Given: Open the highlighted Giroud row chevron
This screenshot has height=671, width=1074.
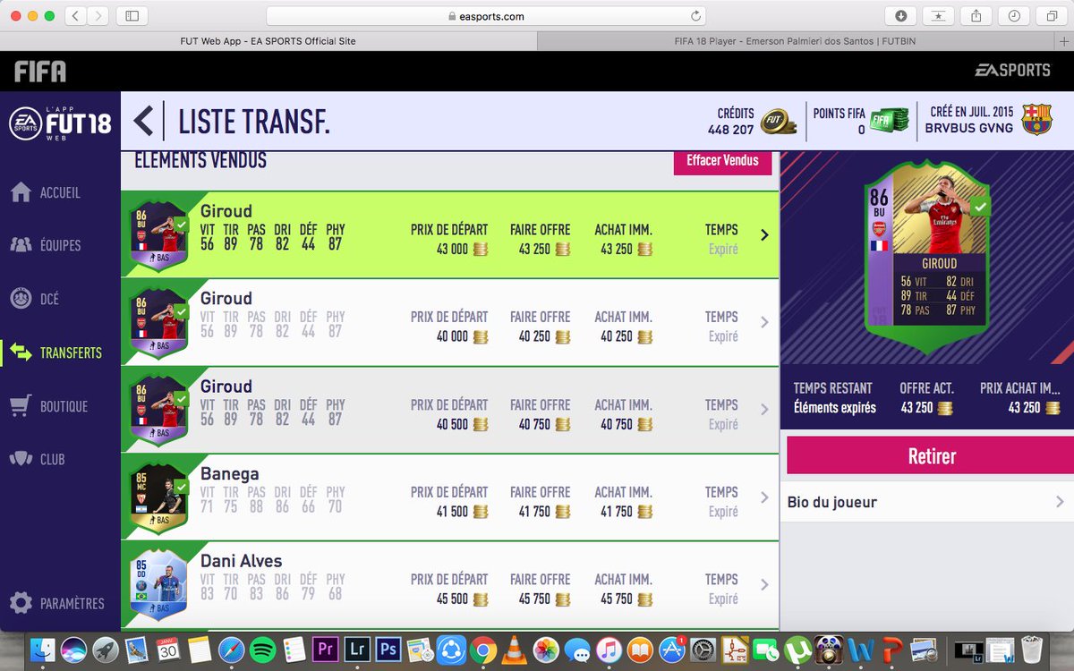Looking at the screenshot, I should point(764,234).
